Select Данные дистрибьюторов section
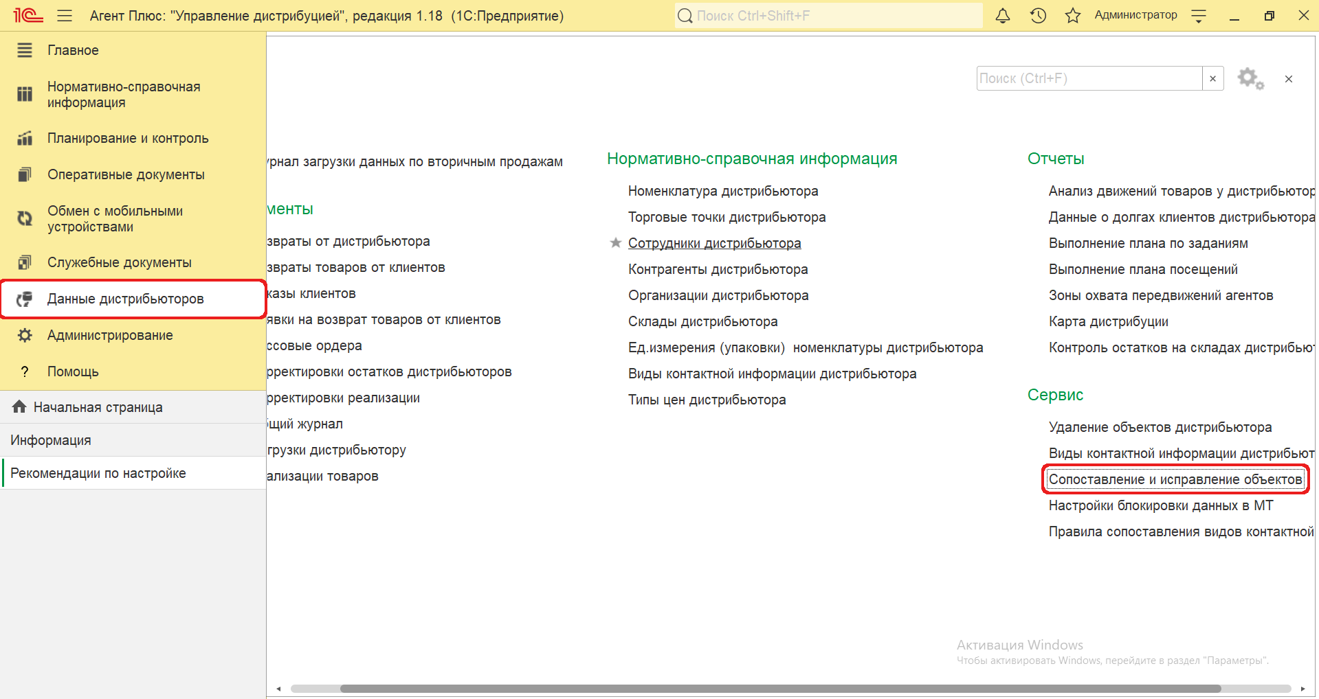The height and width of the screenshot is (699, 1319). point(133,299)
